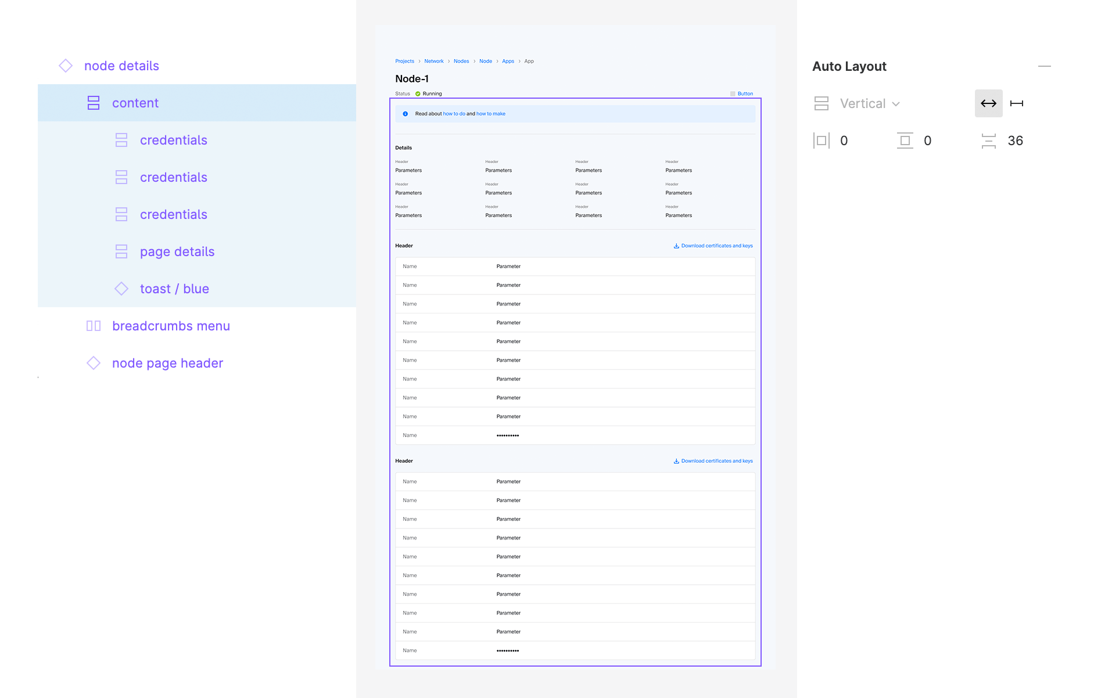Open the Vertical direction dropdown
Screen dimensions: 1094x698
pos(869,103)
